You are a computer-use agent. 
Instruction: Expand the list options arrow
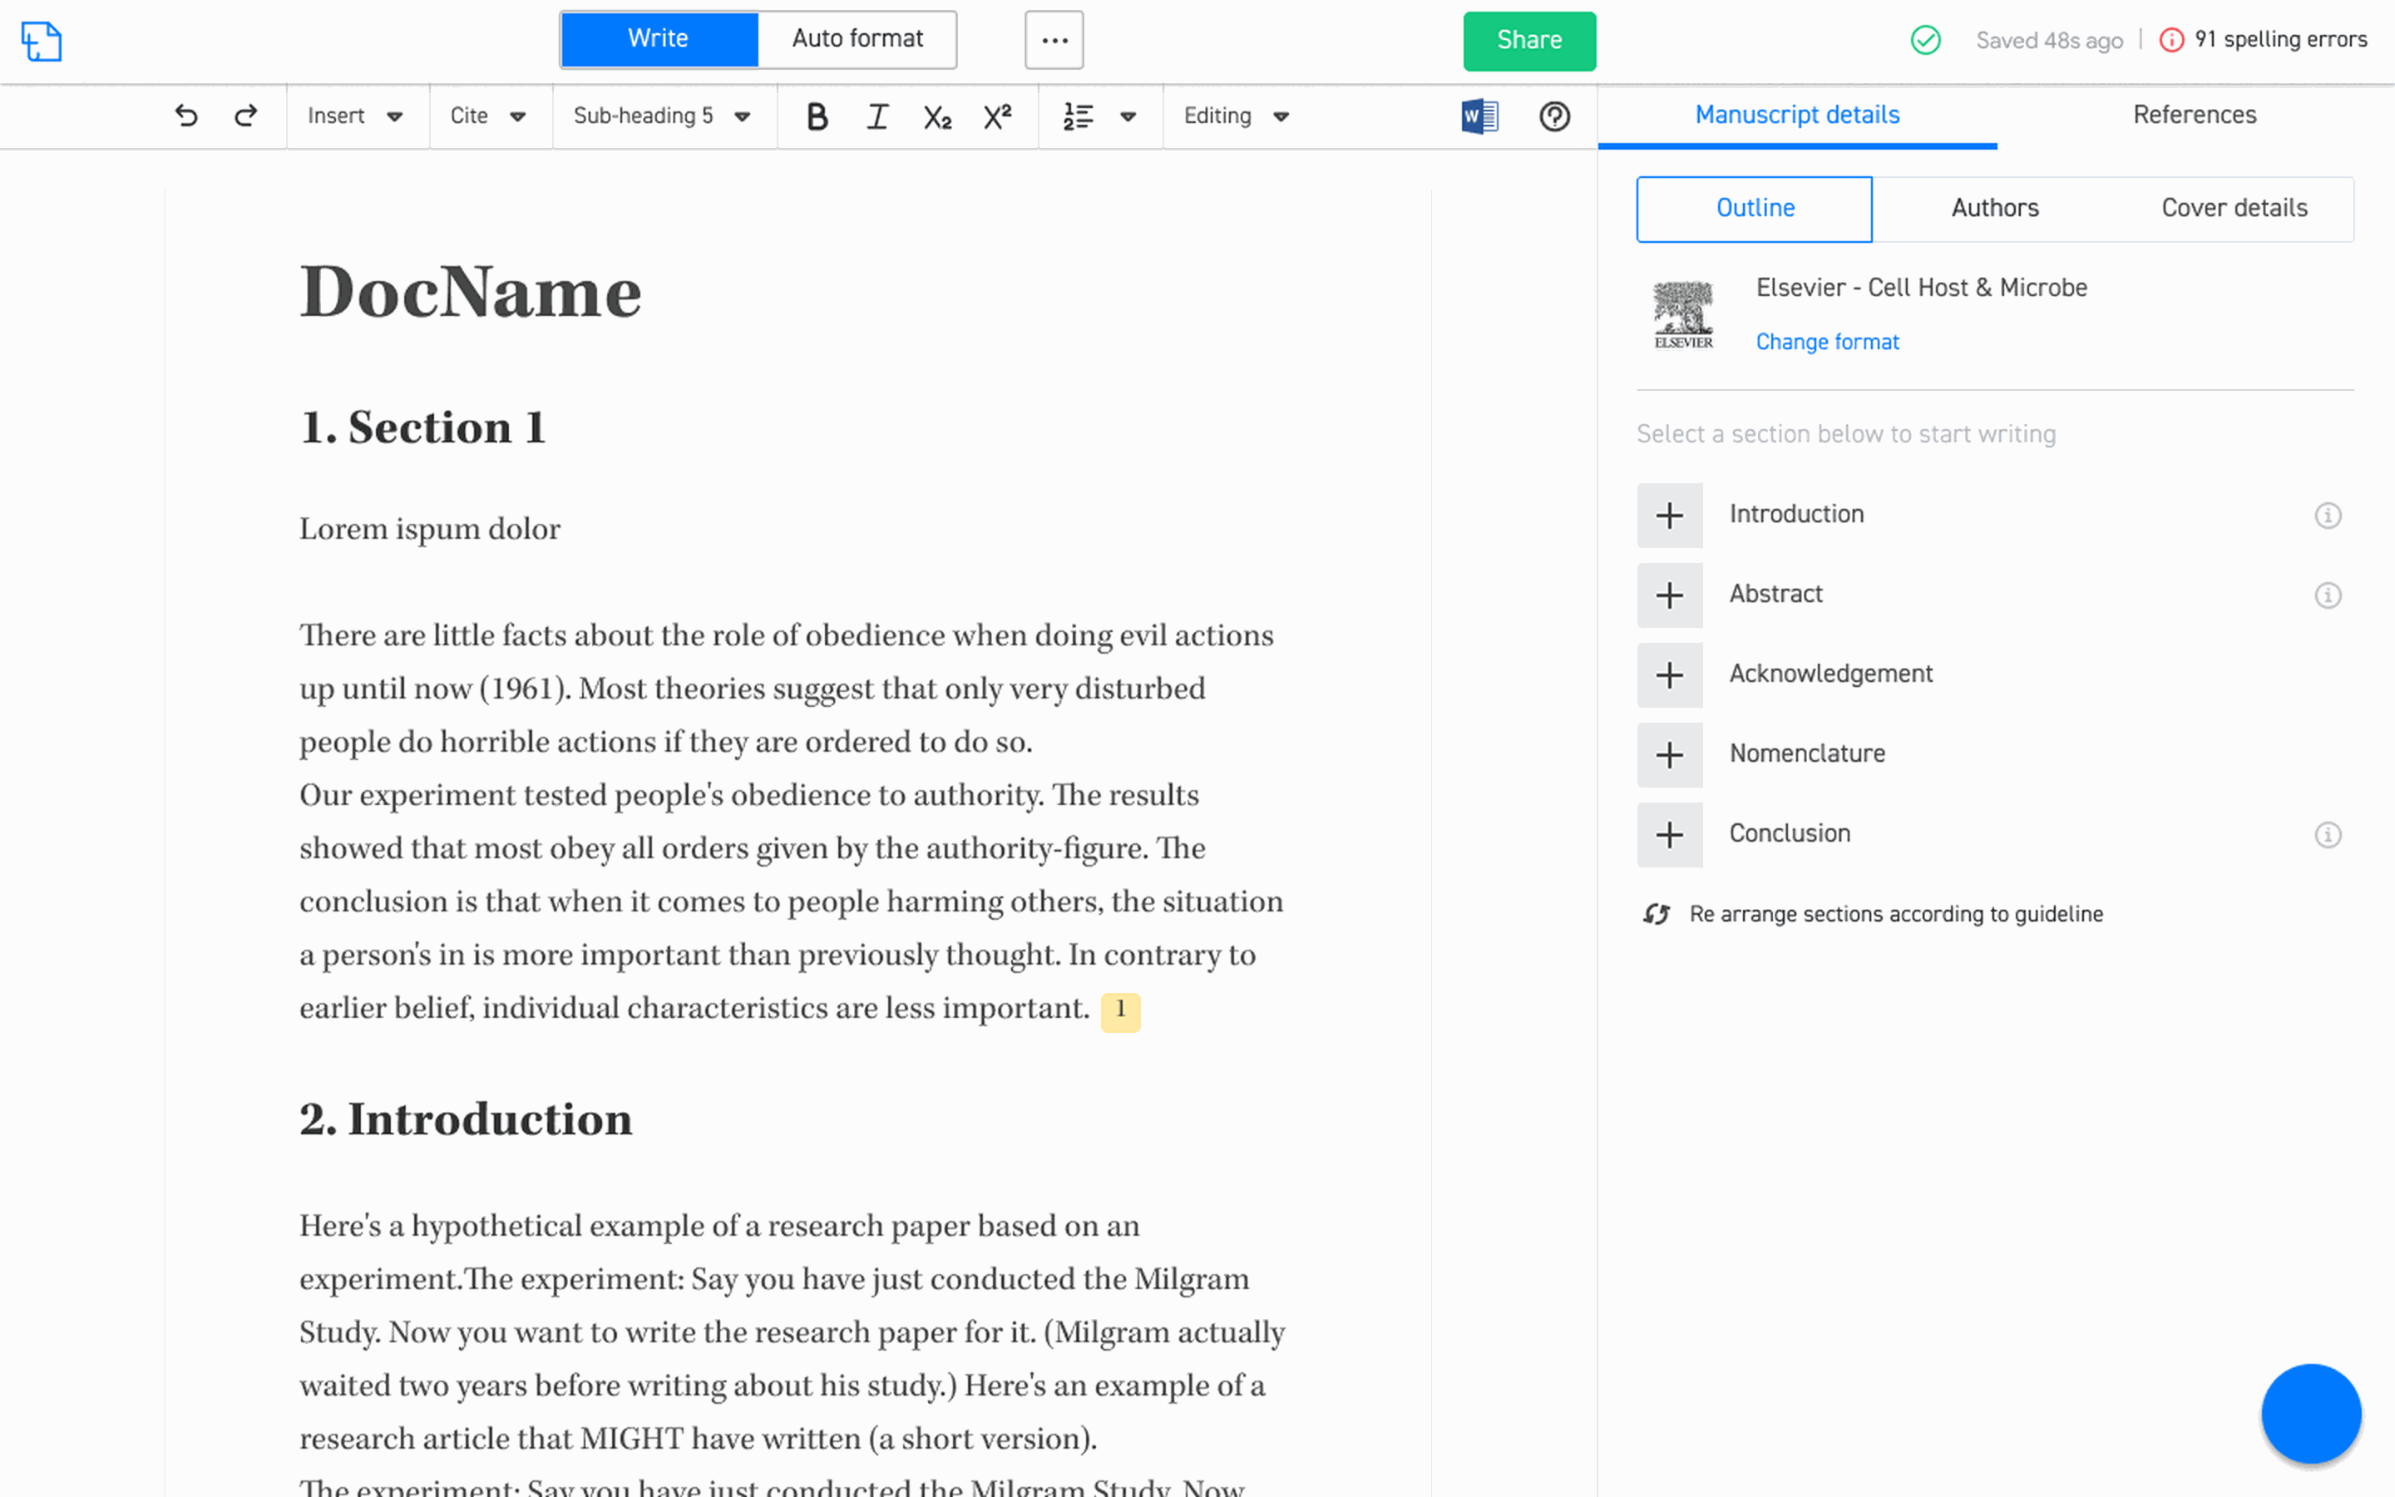pyautogui.click(x=1128, y=116)
